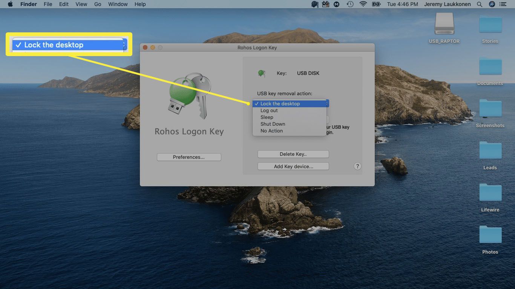Open Siri from the menu bar
Image resolution: width=515 pixels, height=289 pixels.
coord(492,4)
